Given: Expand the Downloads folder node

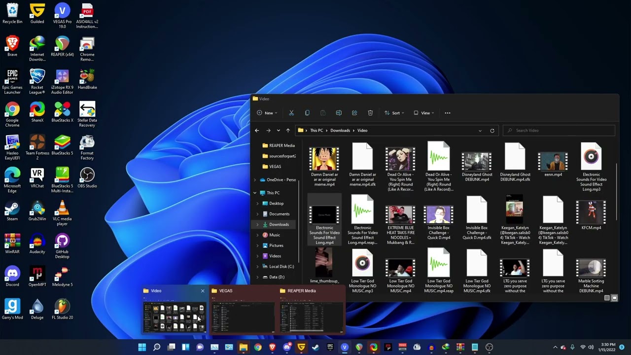Looking at the screenshot, I should 257,224.
